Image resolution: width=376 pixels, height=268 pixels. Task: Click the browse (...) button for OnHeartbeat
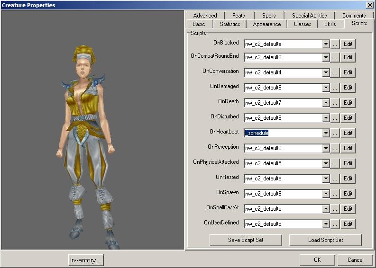(x=335, y=133)
